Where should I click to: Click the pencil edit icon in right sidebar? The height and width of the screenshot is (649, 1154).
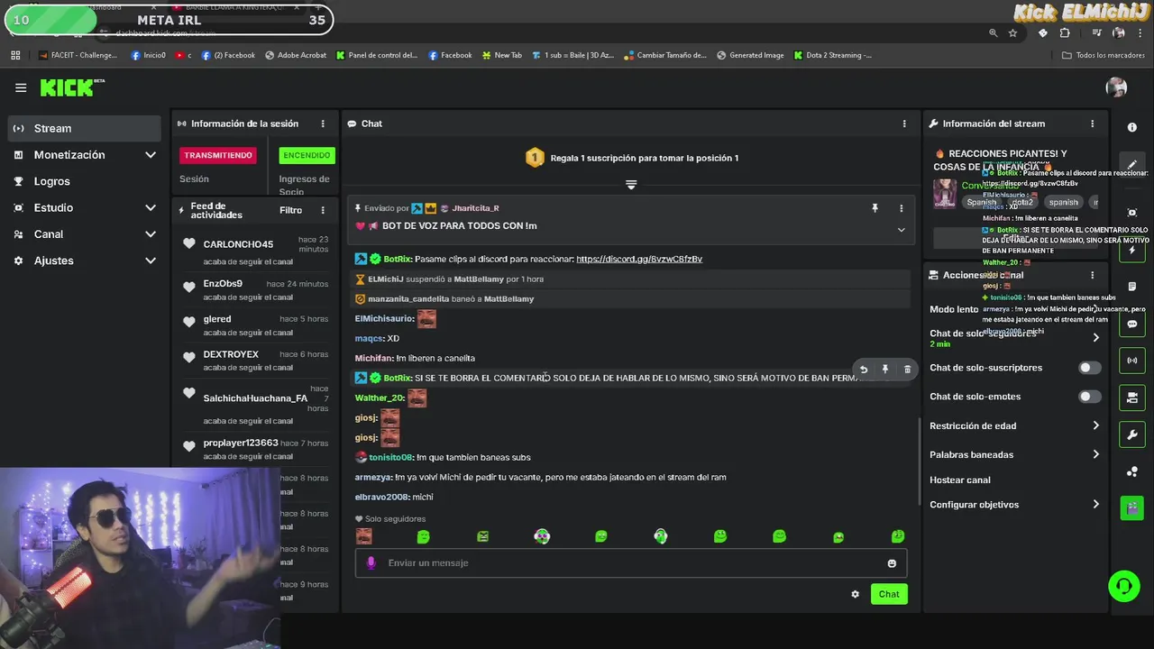(x=1132, y=165)
